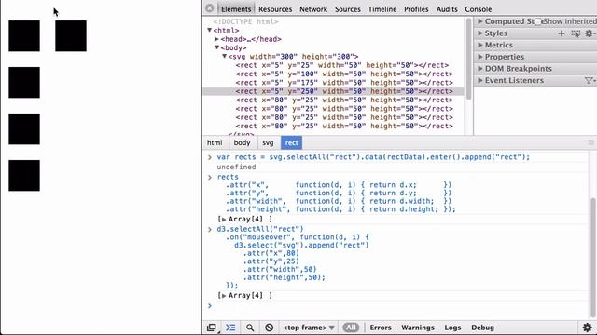Collapse the svg node in DOM tree
This screenshot has height=335, width=597.
point(224,56)
